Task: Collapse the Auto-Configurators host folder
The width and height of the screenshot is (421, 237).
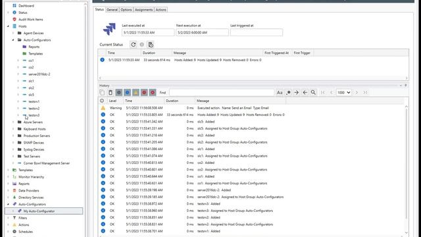Action: click(x=13, y=40)
